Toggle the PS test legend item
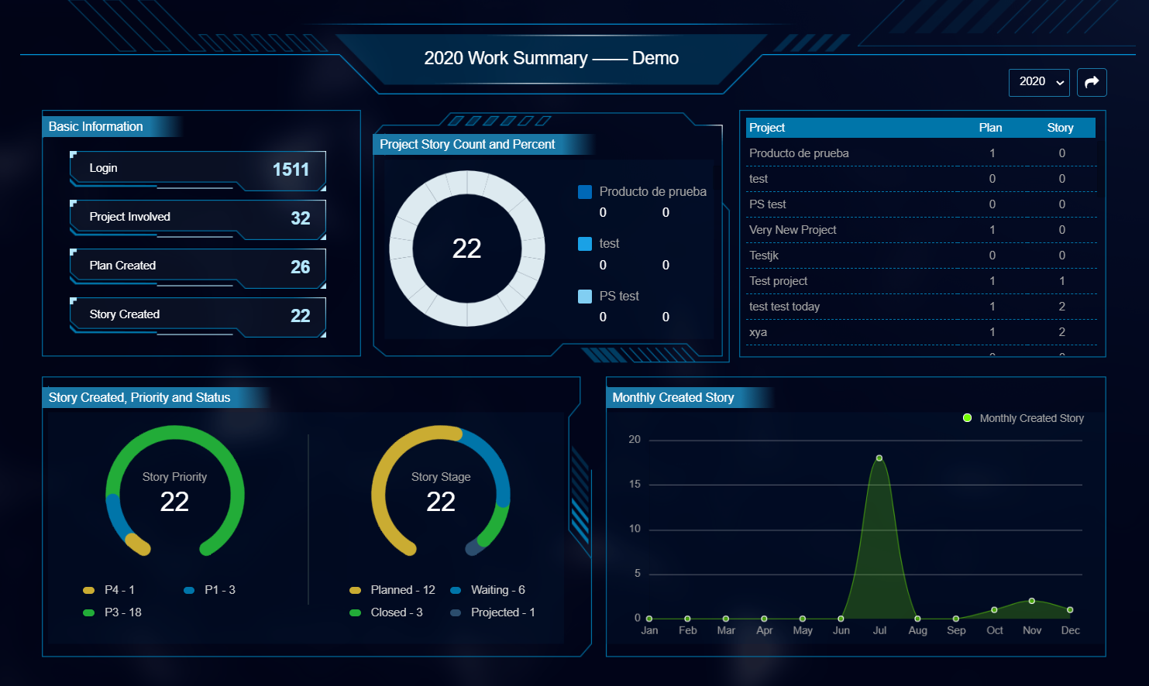Image resolution: width=1149 pixels, height=686 pixels. [x=585, y=297]
